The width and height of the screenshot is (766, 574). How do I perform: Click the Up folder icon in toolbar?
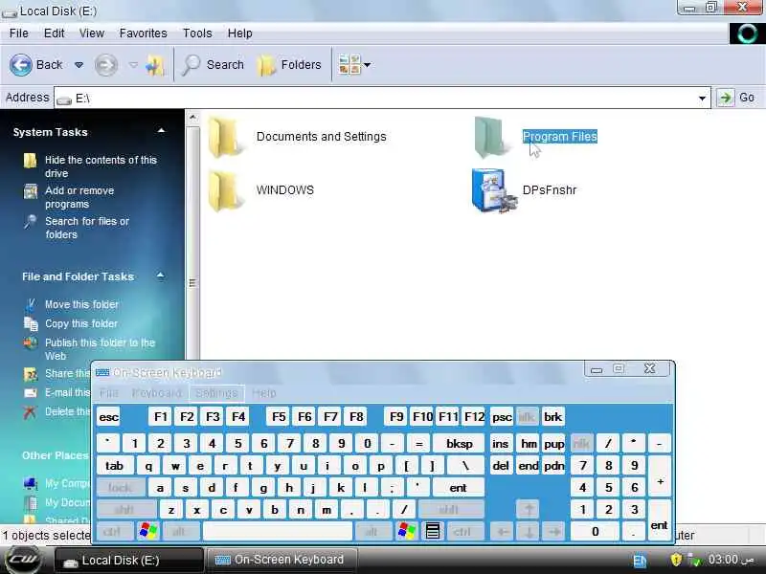tap(155, 65)
